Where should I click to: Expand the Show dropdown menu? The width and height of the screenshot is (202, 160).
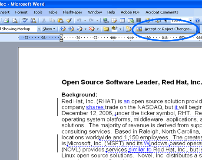(49, 29)
